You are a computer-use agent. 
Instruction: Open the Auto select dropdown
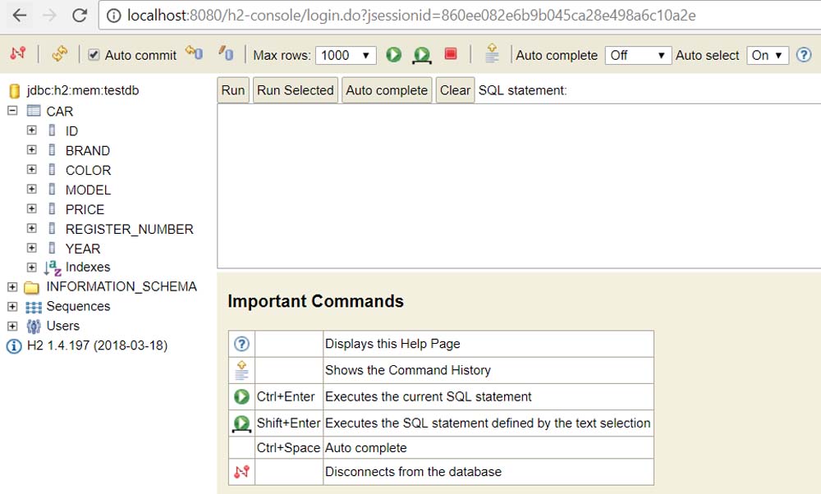click(768, 55)
